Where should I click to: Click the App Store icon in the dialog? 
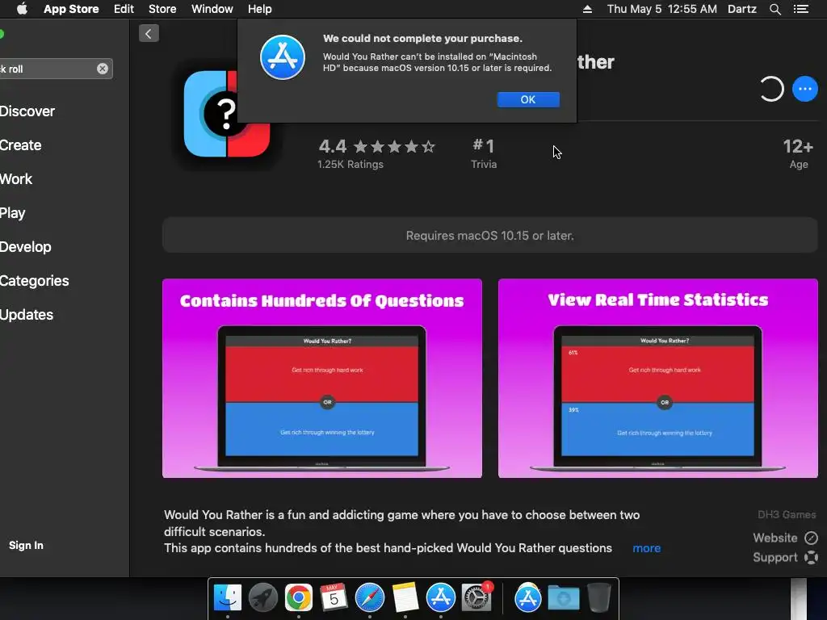click(x=283, y=57)
